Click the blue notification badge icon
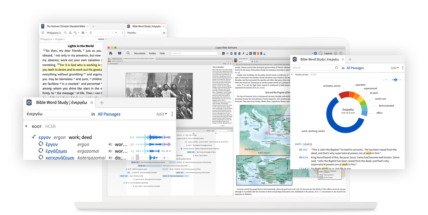The height and width of the screenshot is (215, 428). click(315, 53)
